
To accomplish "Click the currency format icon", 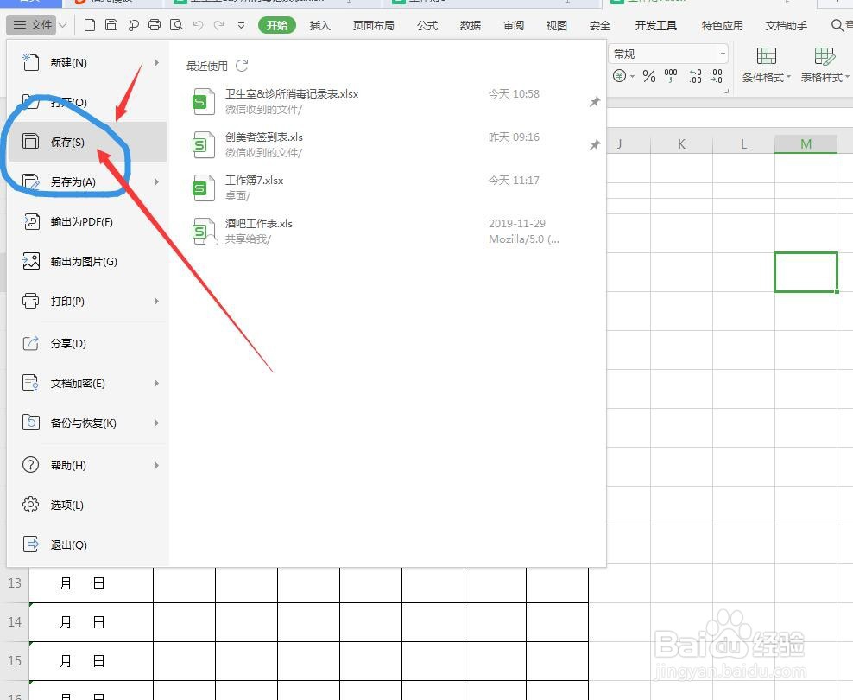I will [620, 76].
